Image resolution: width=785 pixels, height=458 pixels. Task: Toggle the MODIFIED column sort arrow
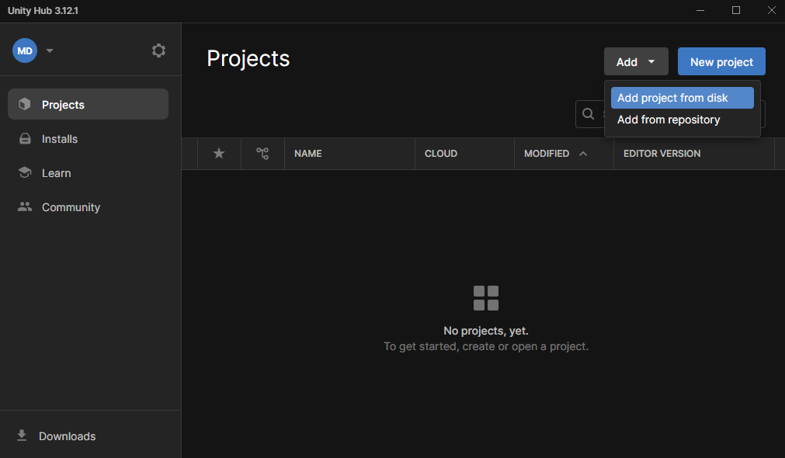pyautogui.click(x=583, y=154)
